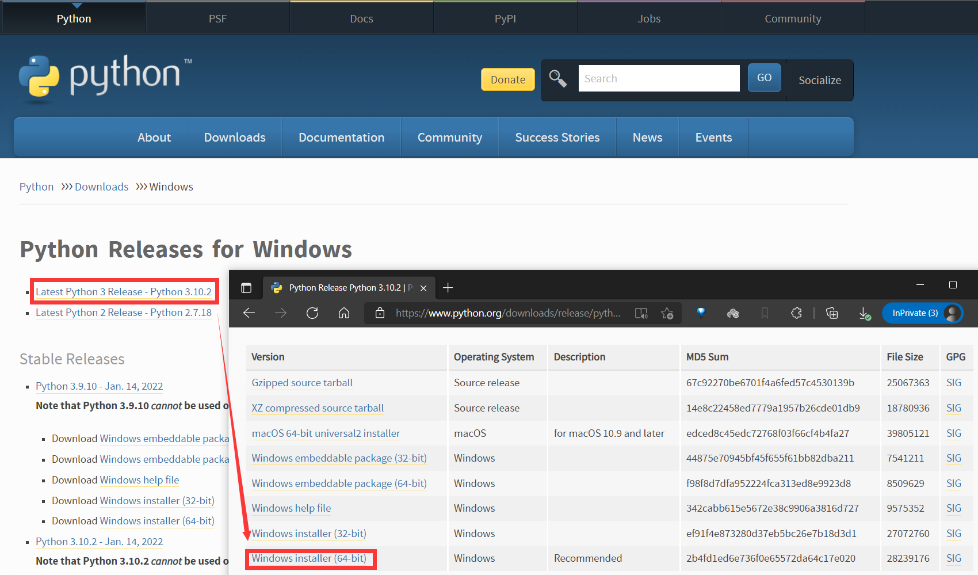This screenshot has width=978, height=575.
Task: Click the search magnifier icon
Action: coord(557,78)
